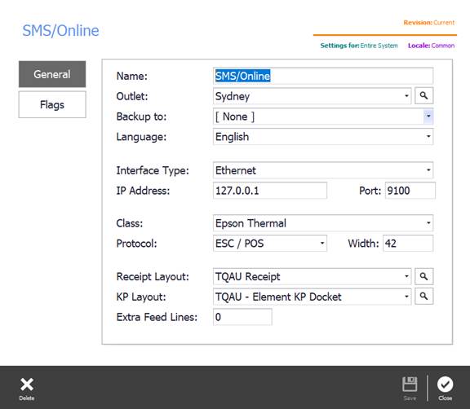Click the Receipt Layout: label
The width and height of the screenshot is (470, 409).
point(153,277)
